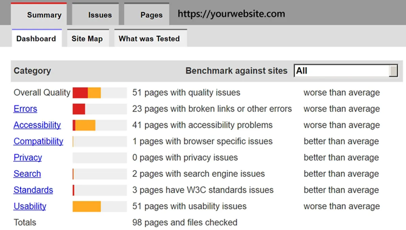Click the Search issue bar
The height and width of the screenshot is (230, 406).
click(x=100, y=174)
